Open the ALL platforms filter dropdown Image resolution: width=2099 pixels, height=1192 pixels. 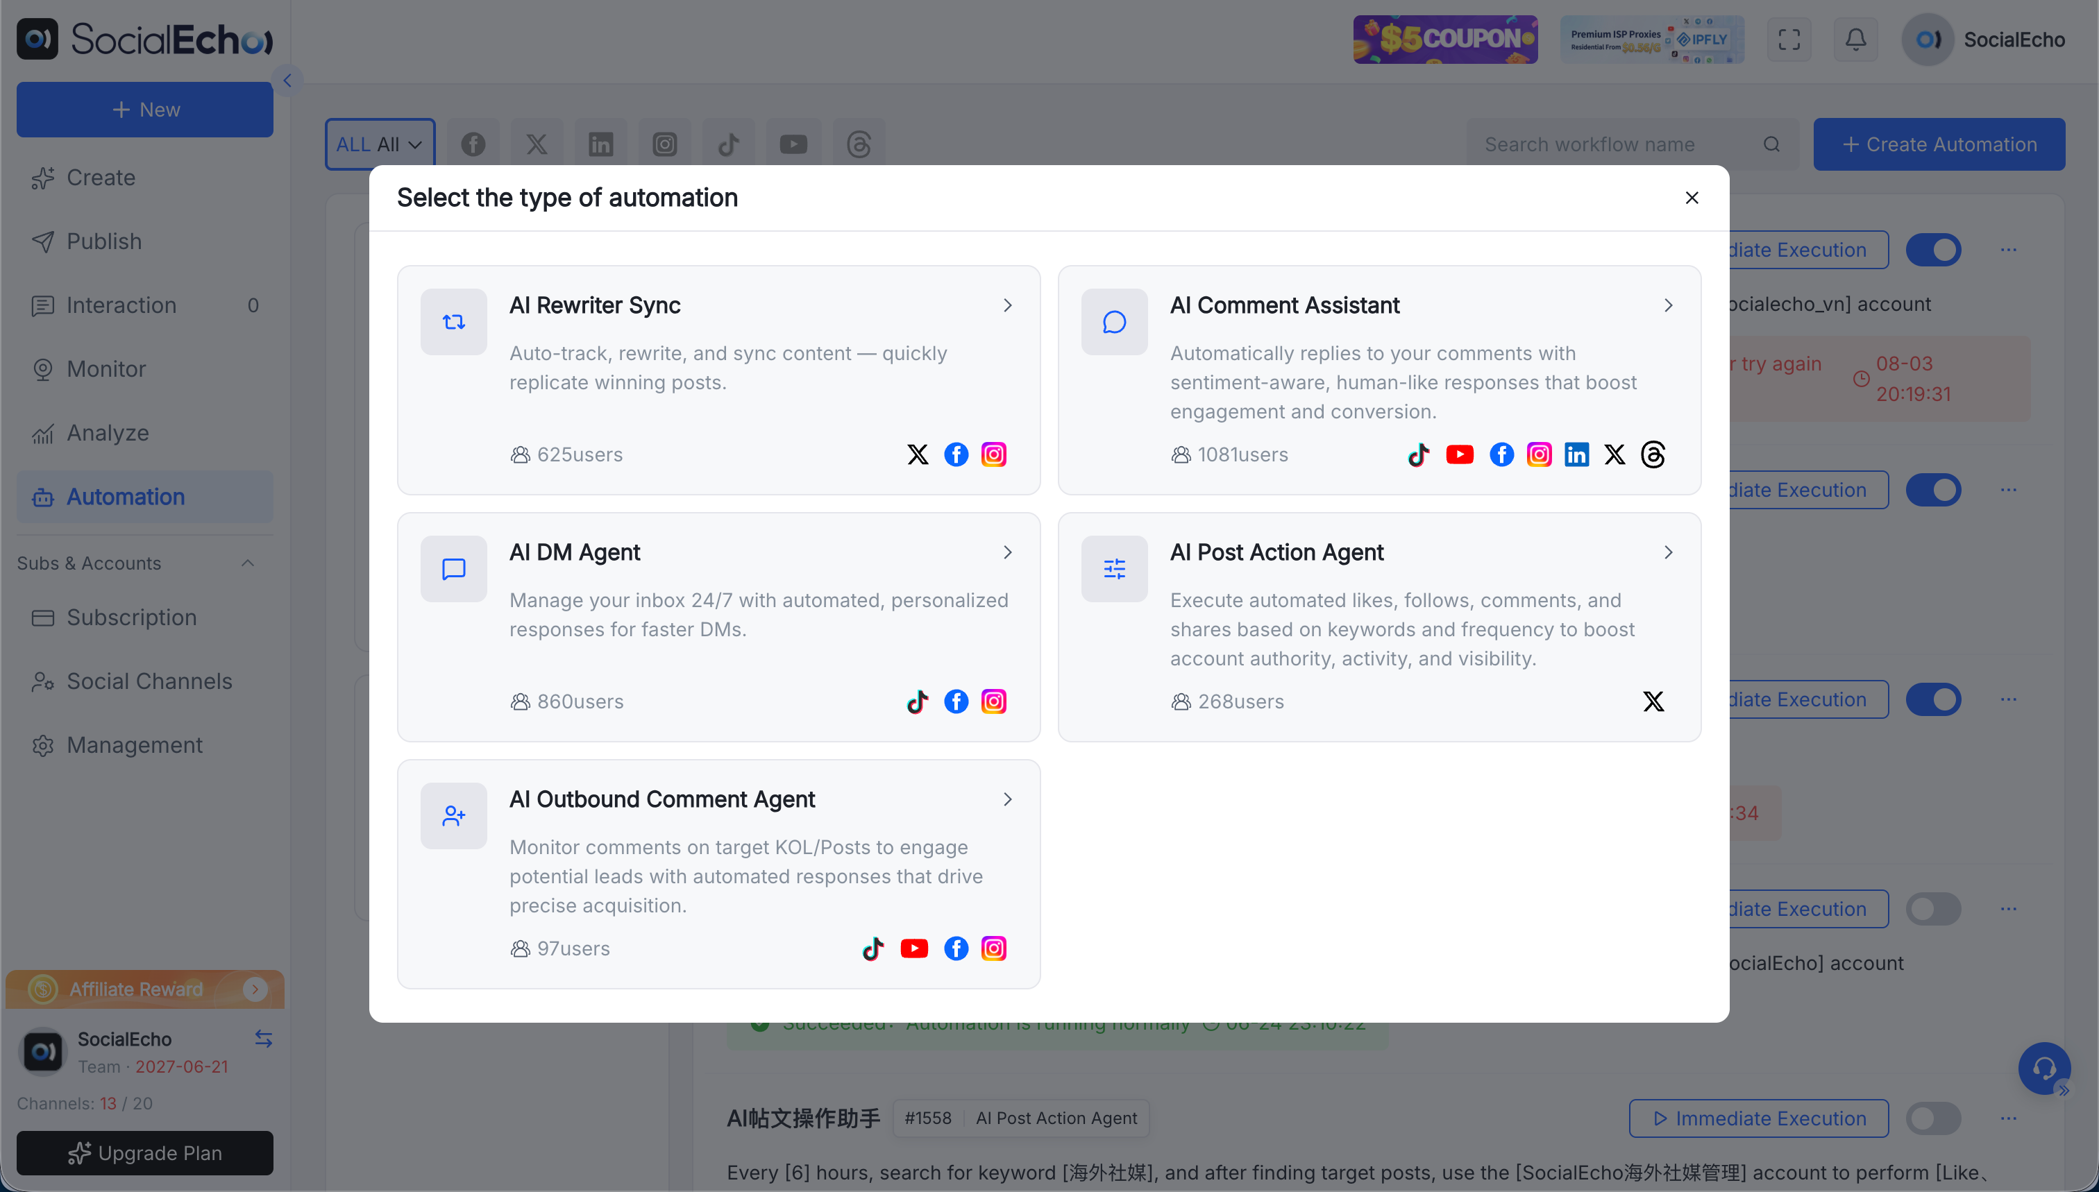tap(380, 144)
